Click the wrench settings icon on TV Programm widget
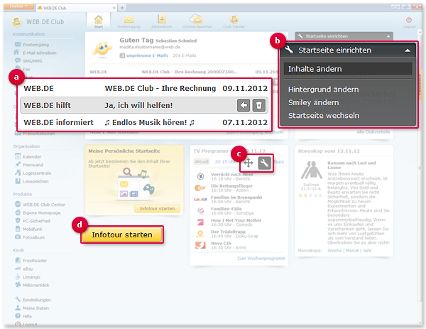 point(264,163)
